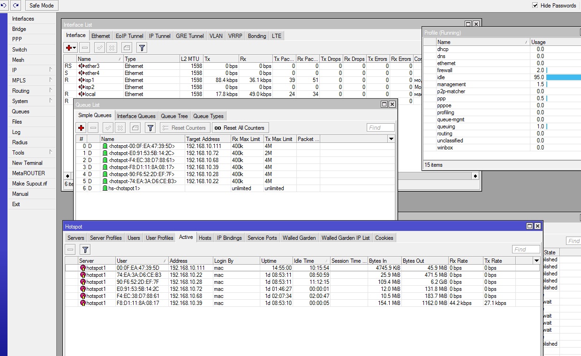Click the minus remove icon in Hotspot window
Image resolution: width=581 pixels, height=356 pixels.
coord(70,250)
